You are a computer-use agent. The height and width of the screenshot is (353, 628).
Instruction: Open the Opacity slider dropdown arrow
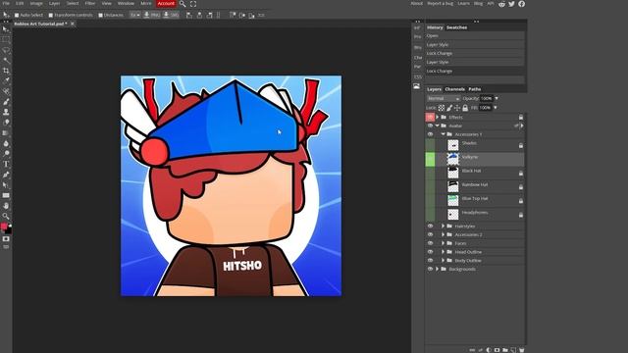[497, 98]
